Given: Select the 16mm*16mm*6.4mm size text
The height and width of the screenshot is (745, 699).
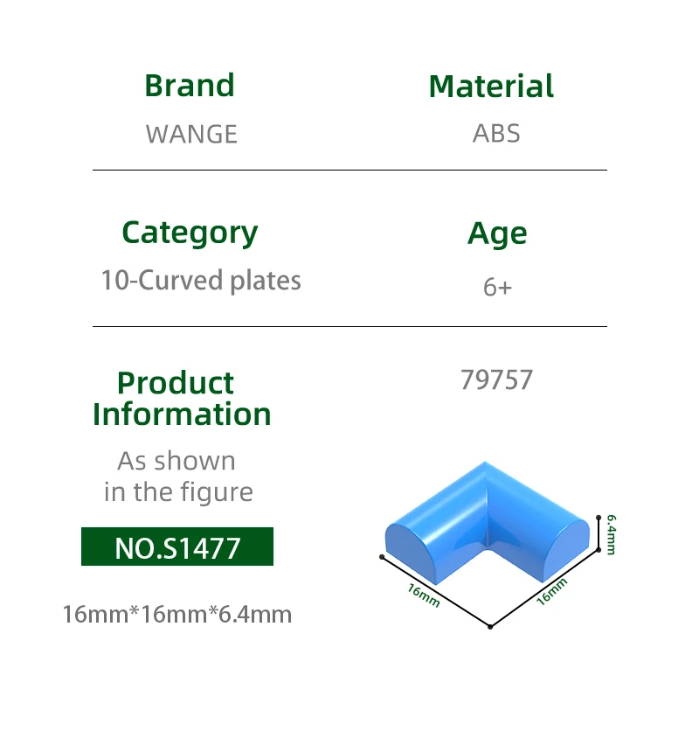Looking at the screenshot, I should [x=177, y=614].
